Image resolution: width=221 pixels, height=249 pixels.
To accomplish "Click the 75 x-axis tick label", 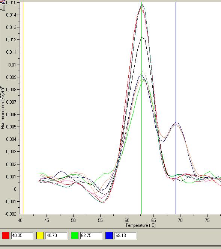I will (207, 220).
